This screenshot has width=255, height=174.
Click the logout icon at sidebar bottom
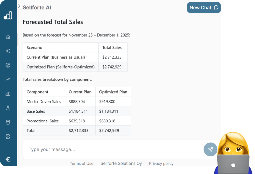coord(8,159)
